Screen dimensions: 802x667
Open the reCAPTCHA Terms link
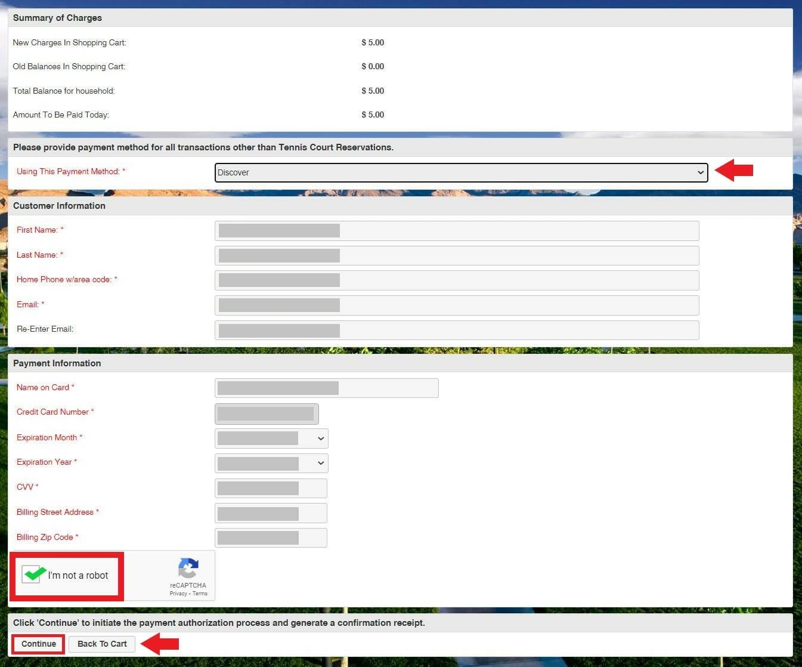[200, 594]
